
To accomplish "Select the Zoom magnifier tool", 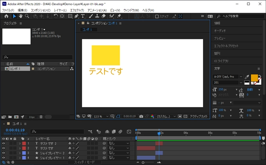I will 27,16.
